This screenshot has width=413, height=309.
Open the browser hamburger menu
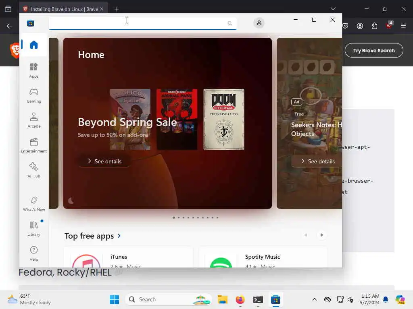pyautogui.click(x=403, y=26)
